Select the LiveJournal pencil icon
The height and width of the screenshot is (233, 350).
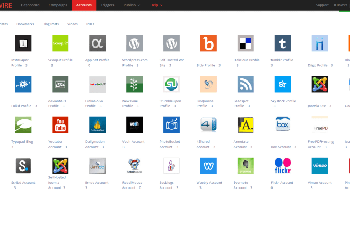[208, 84]
